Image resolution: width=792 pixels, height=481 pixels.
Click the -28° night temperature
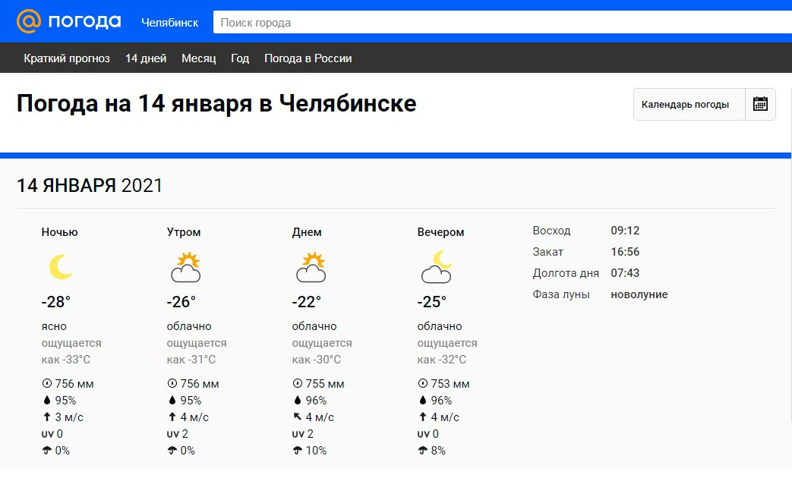pyautogui.click(x=56, y=301)
